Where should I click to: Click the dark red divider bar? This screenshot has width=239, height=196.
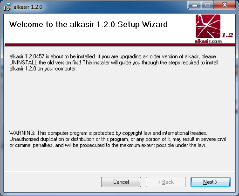[120, 45]
